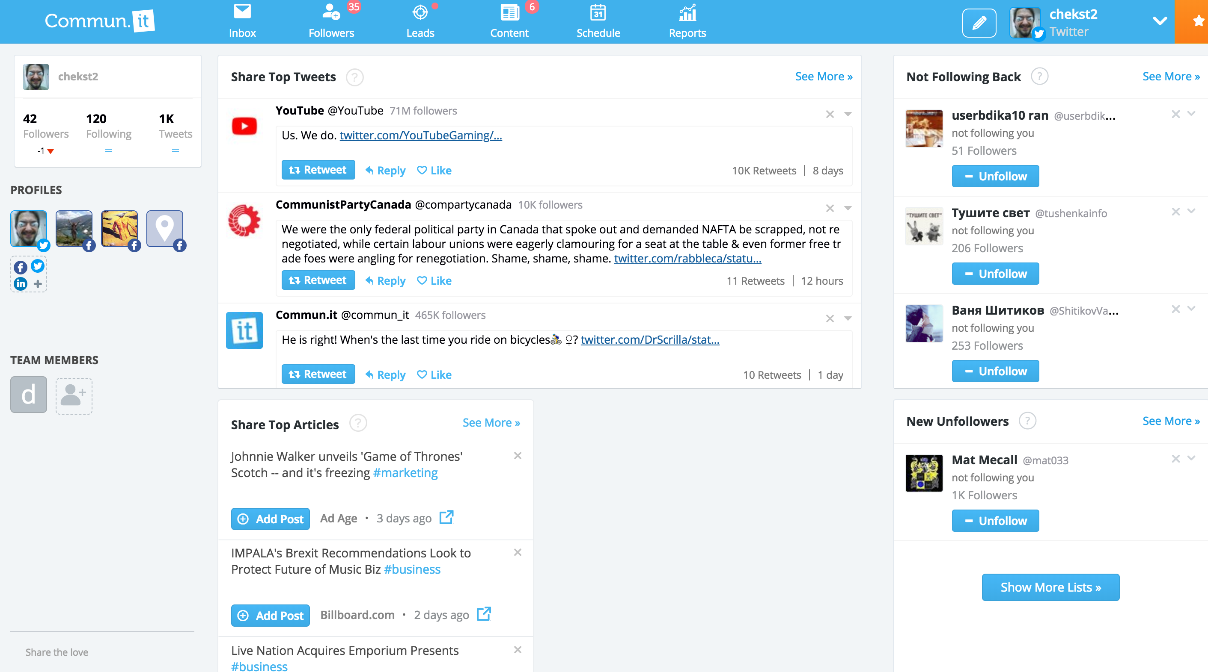
Task: Open help for Share Top Tweets
Action: coord(354,77)
